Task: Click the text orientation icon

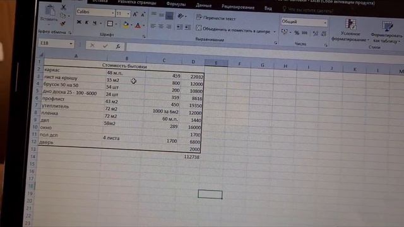Action: tap(181, 16)
